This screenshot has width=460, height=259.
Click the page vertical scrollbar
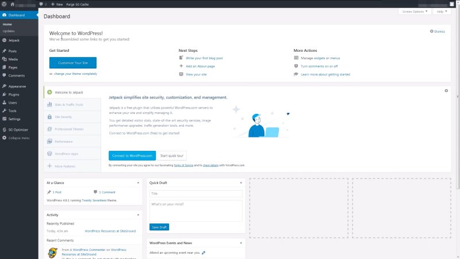458,97
